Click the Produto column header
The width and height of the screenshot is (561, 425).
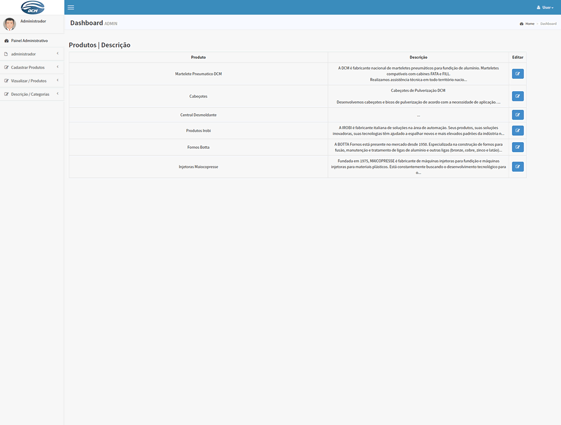[x=198, y=57]
